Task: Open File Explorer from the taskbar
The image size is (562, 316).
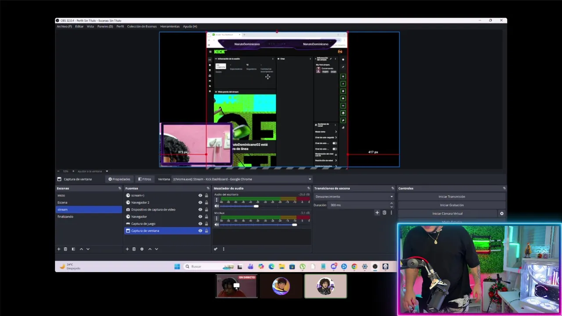Action: click(281, 266)
